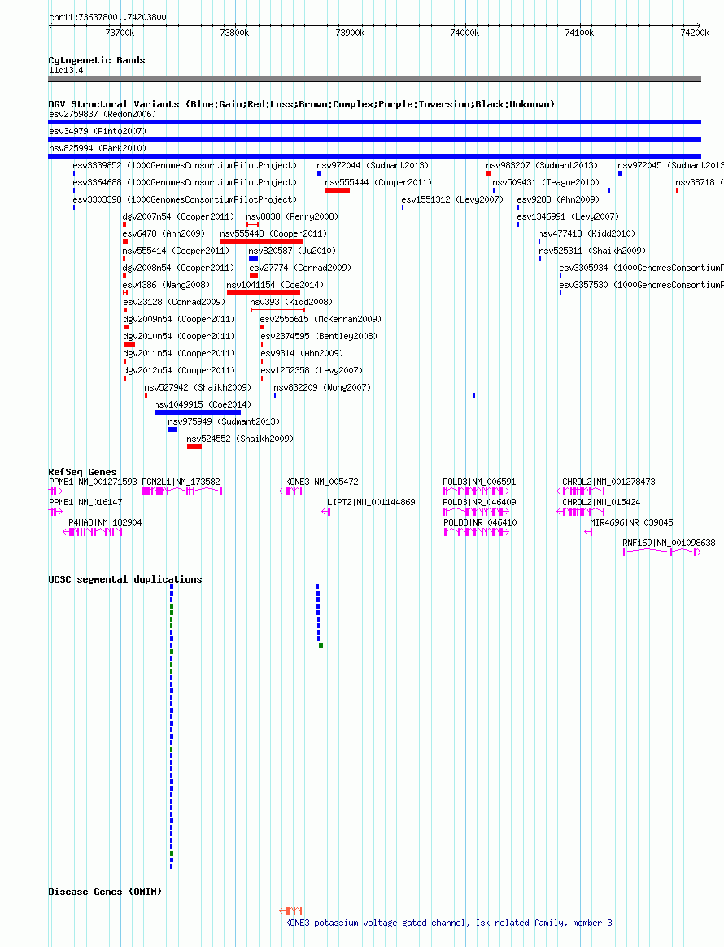Click the nsv527942 (Shaikh2009) label

[x=198, y=388]
